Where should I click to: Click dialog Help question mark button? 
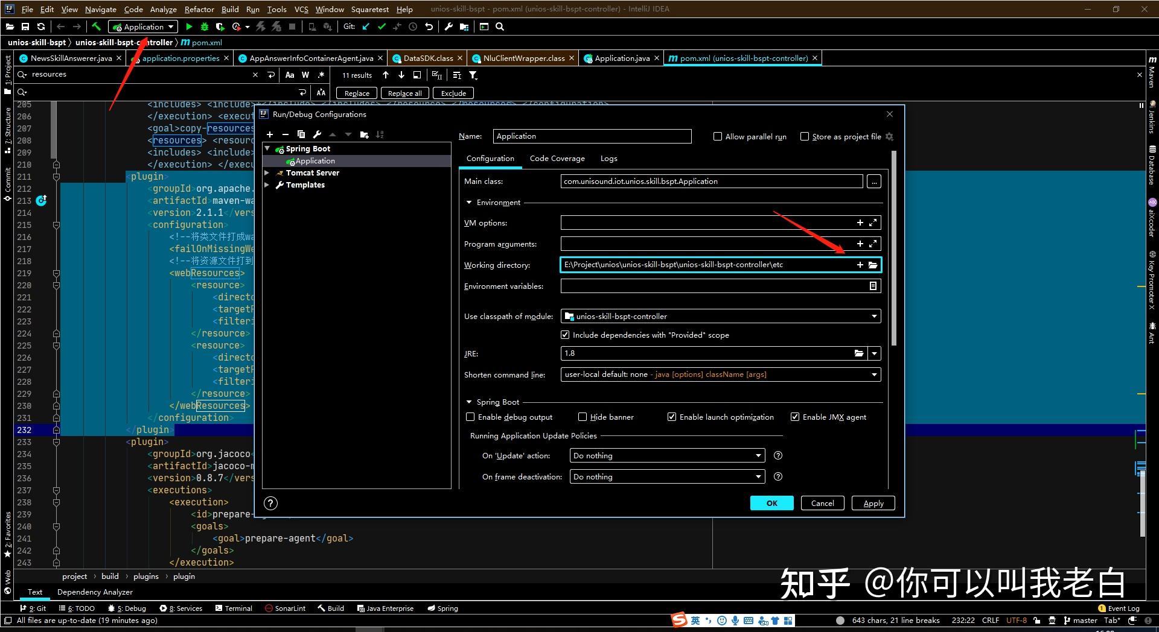click(271, 503)
